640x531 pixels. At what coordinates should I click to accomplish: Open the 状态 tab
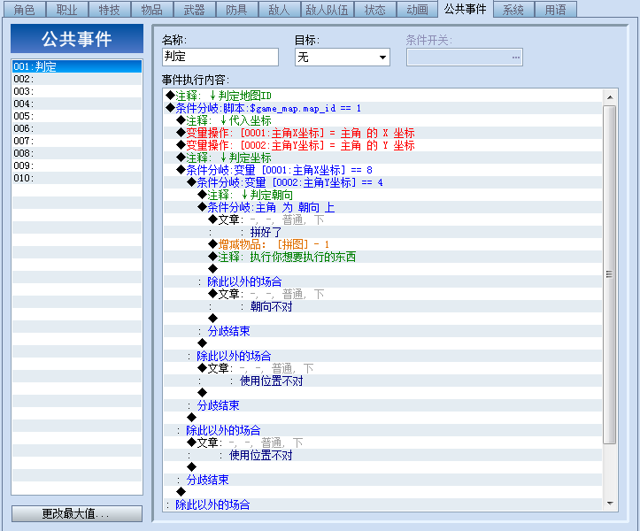tap(374, 10)
